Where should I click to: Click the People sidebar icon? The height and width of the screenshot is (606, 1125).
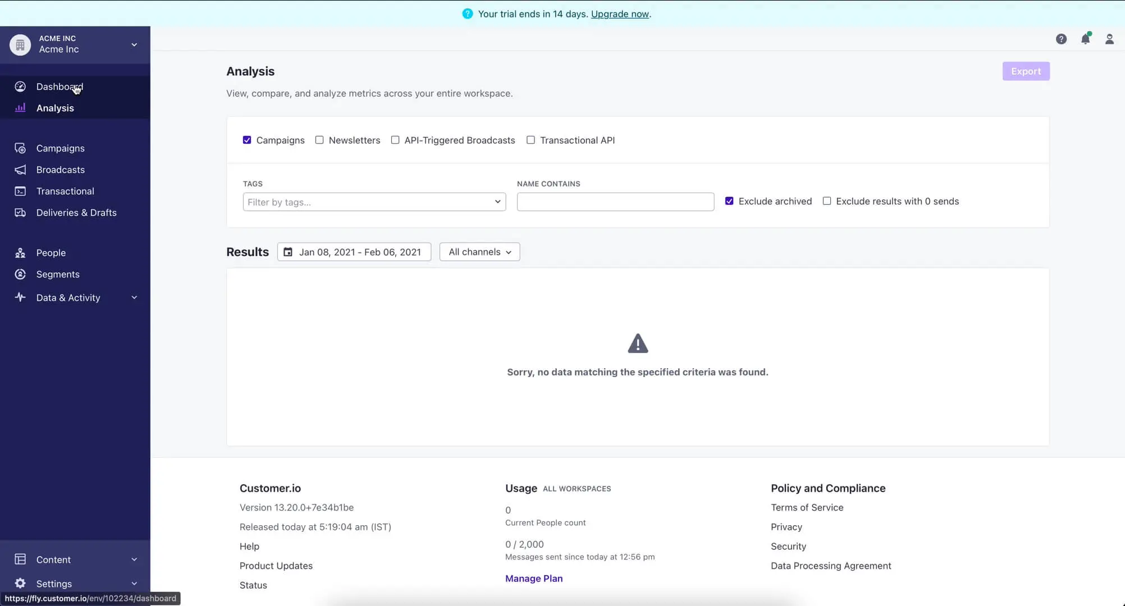coord(20,252)
